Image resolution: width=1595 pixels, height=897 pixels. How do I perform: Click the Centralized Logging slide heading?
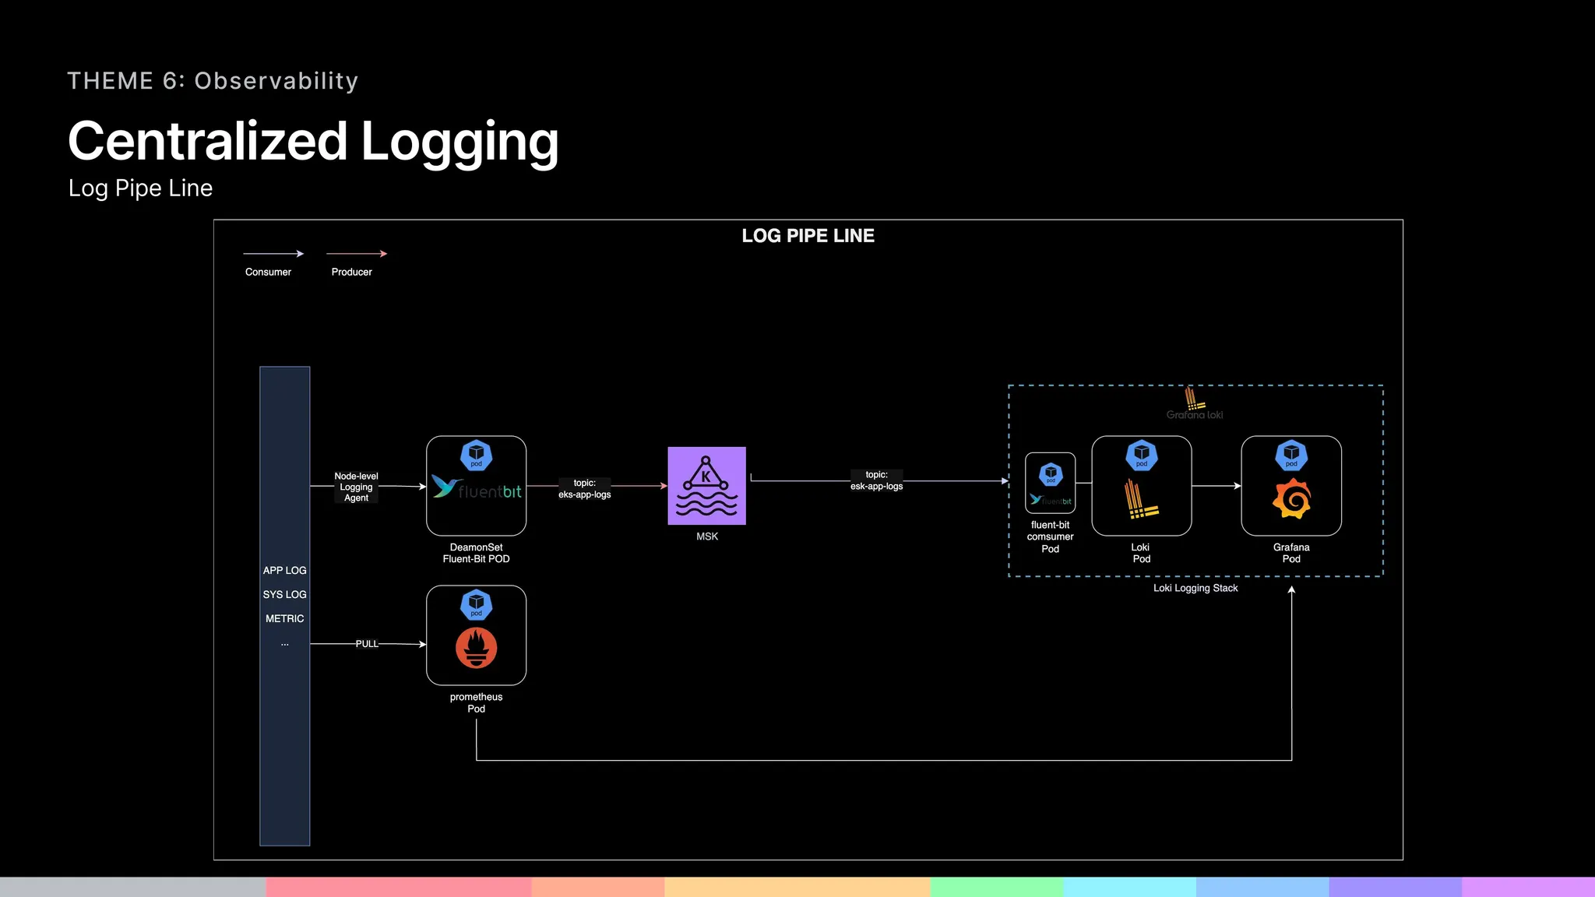313,142
